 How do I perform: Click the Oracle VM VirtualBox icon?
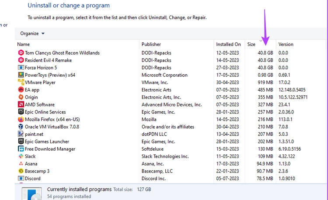[x=21, y=127]
